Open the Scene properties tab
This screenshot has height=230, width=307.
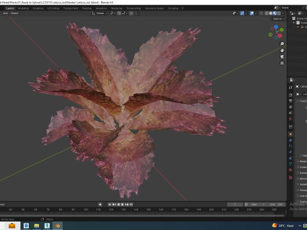(x=290, y=112)
